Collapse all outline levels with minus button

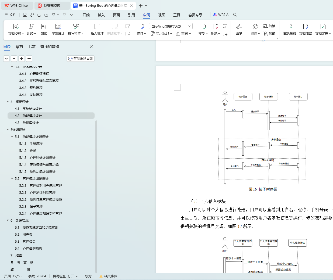29,58
